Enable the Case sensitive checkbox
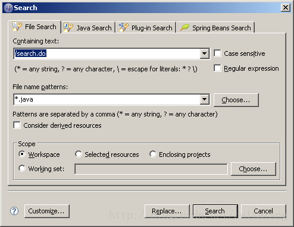 [x=217, y=53]
